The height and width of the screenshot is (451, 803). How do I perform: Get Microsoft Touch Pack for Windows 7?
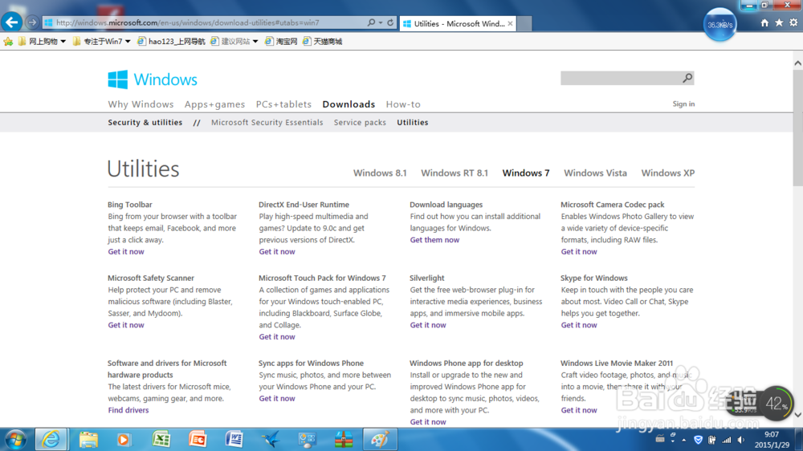[x=277, y=337]
